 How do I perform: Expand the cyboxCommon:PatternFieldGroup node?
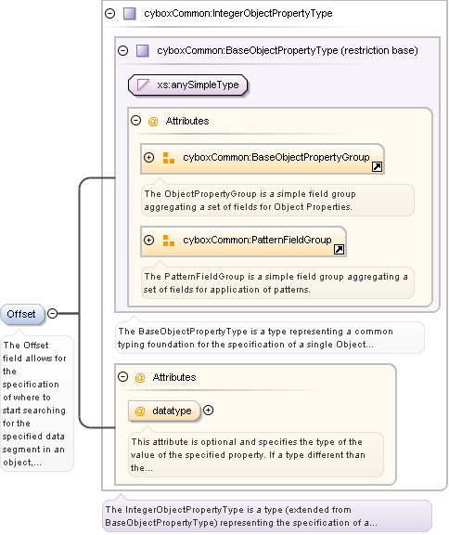pos(148,240)
